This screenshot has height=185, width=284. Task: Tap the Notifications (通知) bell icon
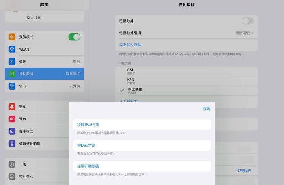pos(12,107)
